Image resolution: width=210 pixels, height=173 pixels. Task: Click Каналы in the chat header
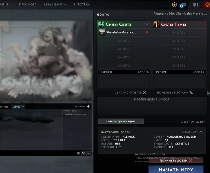click(x=79, y=106)
